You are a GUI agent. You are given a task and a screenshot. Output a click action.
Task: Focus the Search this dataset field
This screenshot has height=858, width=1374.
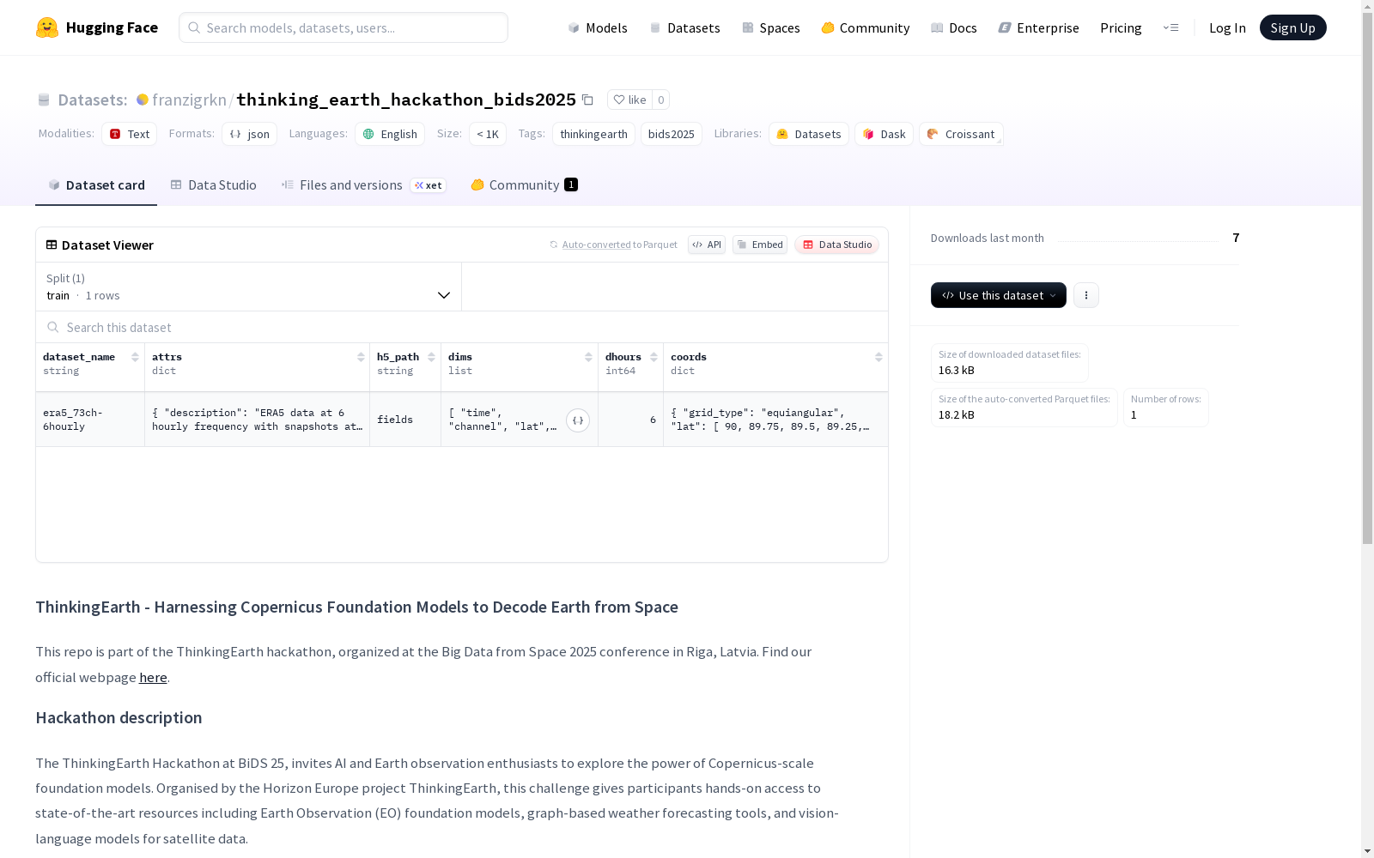(462, 327)
